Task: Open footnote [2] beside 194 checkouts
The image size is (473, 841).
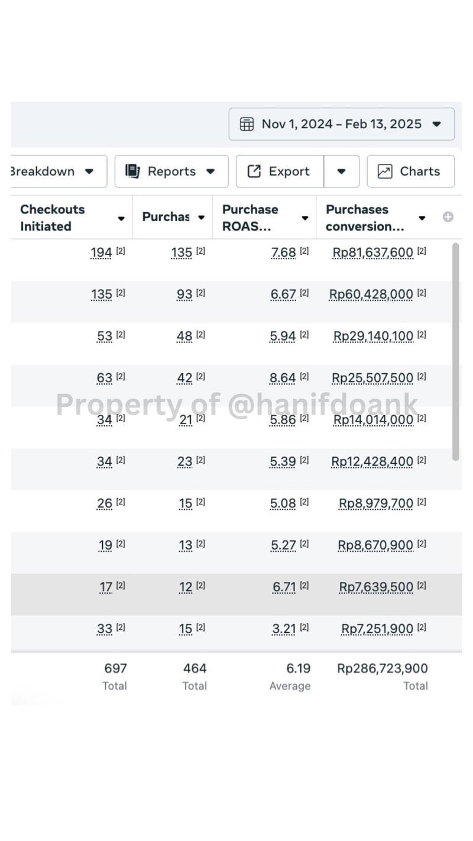Action: [120, 251]
